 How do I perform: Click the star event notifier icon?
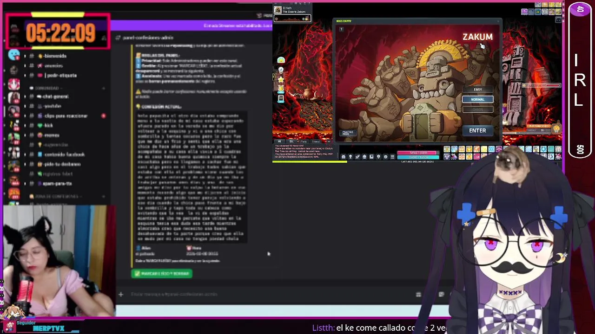click(x=281, y=79)
